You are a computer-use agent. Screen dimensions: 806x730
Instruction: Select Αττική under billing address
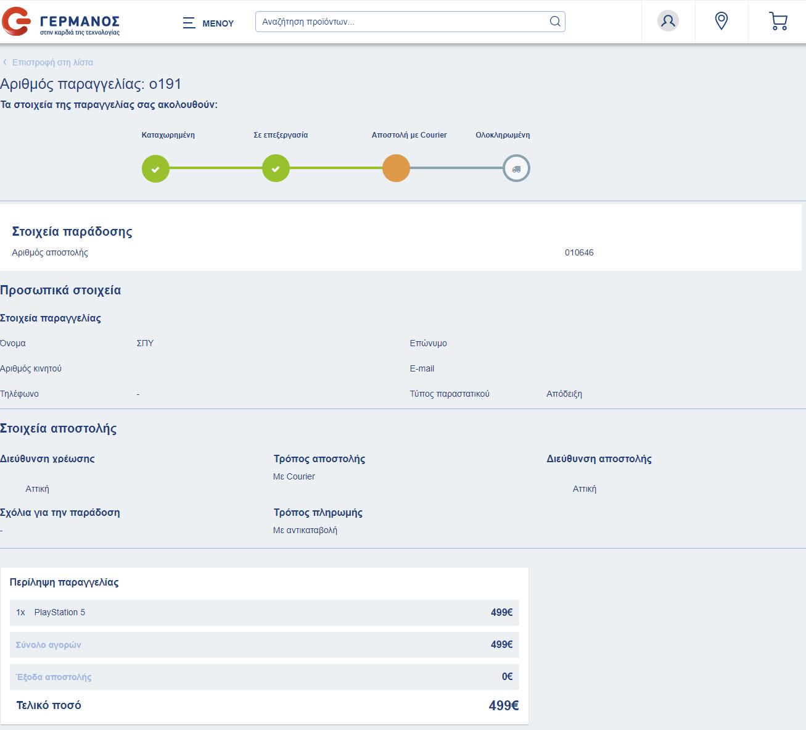click(x=37, y=489)
